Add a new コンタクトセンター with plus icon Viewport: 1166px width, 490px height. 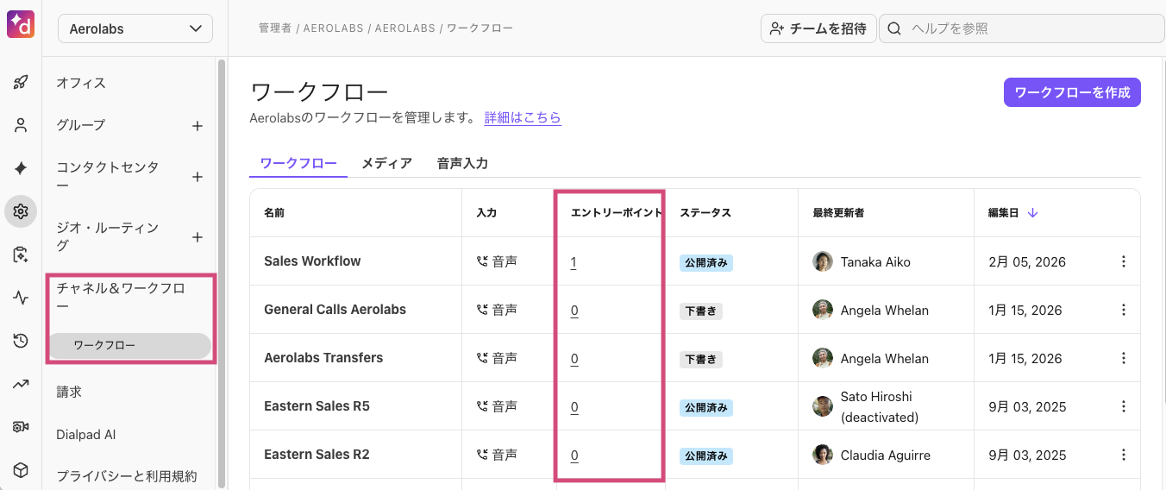(197, 177)
